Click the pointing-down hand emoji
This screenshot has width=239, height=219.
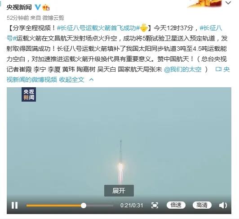tap(143, 28)
